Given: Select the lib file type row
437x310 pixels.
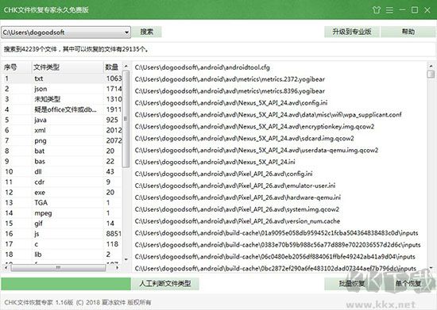Looking at the screenshot, I should (x=62, y=255).
